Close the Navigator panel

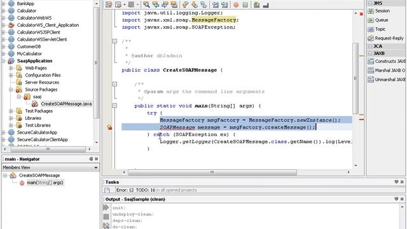[96, 159]
